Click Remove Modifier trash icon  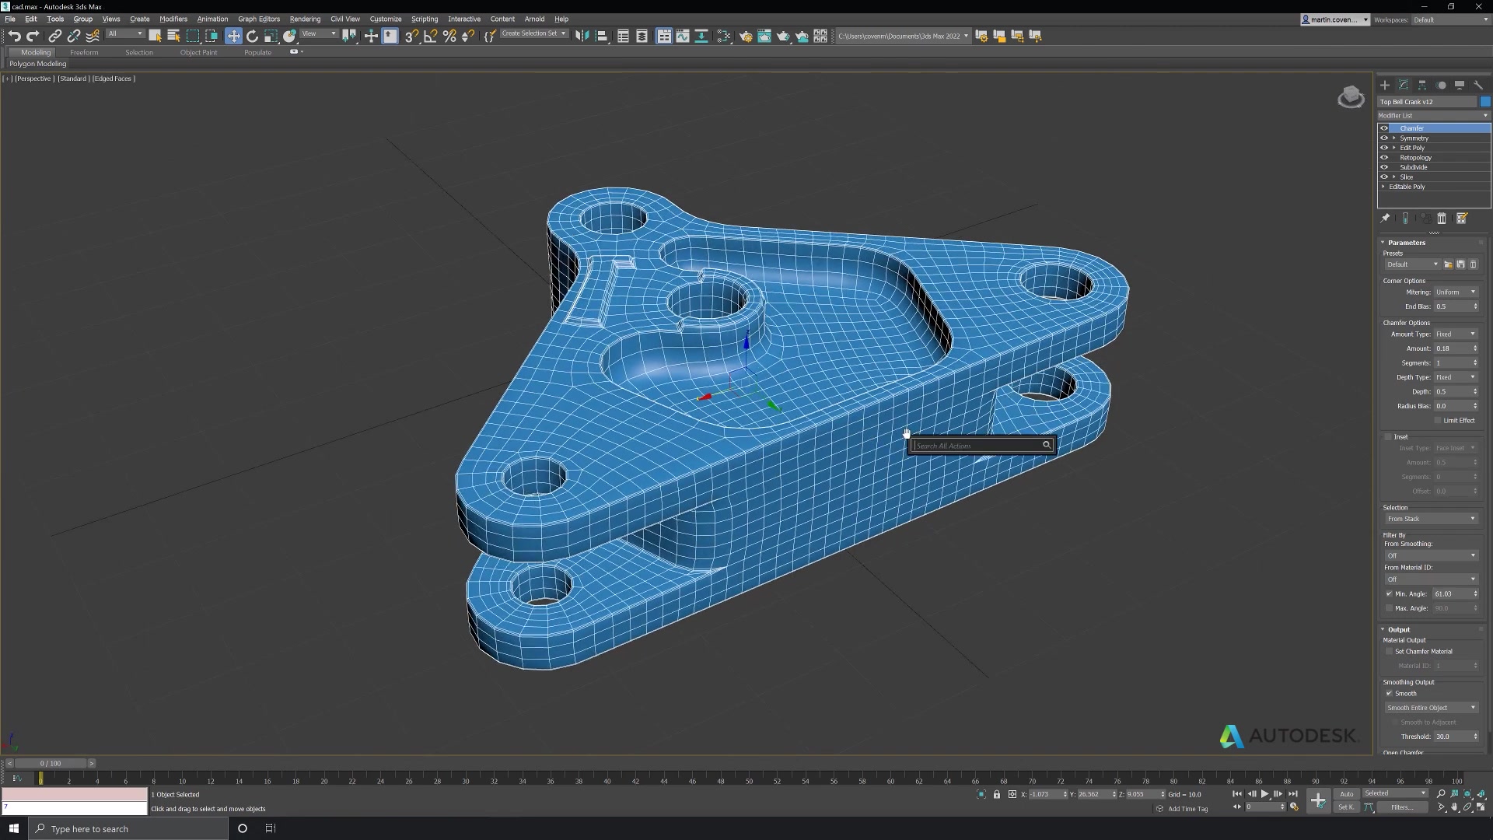pyautogui.click(x=1442, y=219)
